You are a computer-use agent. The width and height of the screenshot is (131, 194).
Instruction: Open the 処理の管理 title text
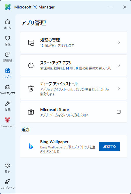50,40
